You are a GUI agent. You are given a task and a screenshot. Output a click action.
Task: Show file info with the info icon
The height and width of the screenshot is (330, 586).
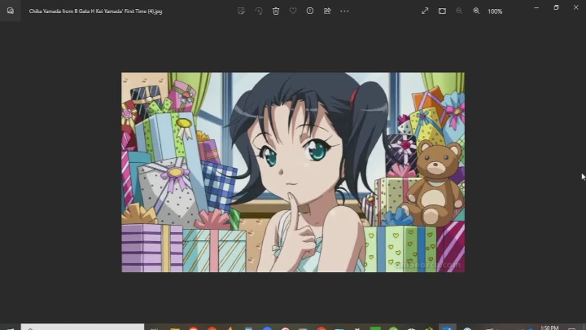coord(310,11)
